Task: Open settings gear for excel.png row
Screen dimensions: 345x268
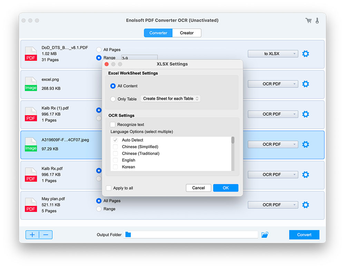Action: point(305,84)
